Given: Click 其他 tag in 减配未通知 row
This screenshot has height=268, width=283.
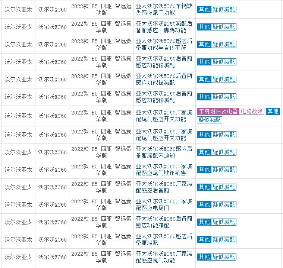Looking at the screenshot, I should 204,152.
